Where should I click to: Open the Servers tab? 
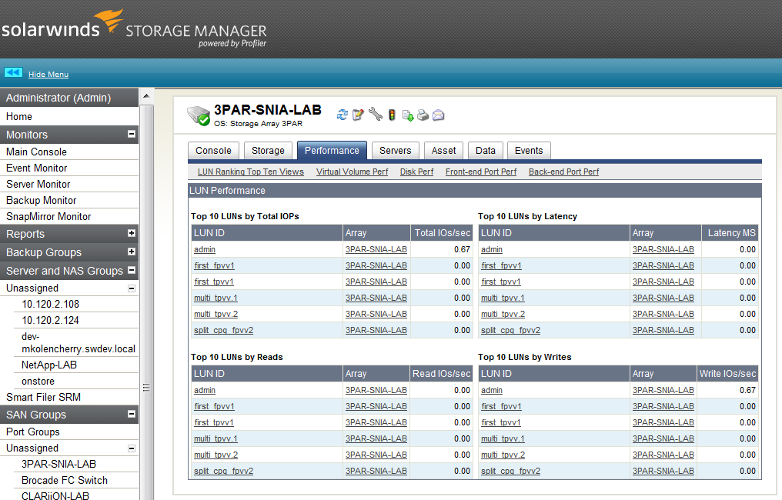[x=395, y=151]
